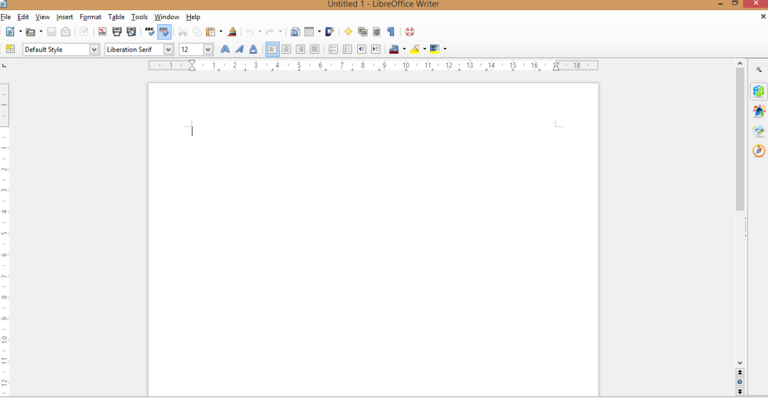Open the Properties panel in the sidebar
The height and width of the screenshot is (398, 768).
point(758,91)
